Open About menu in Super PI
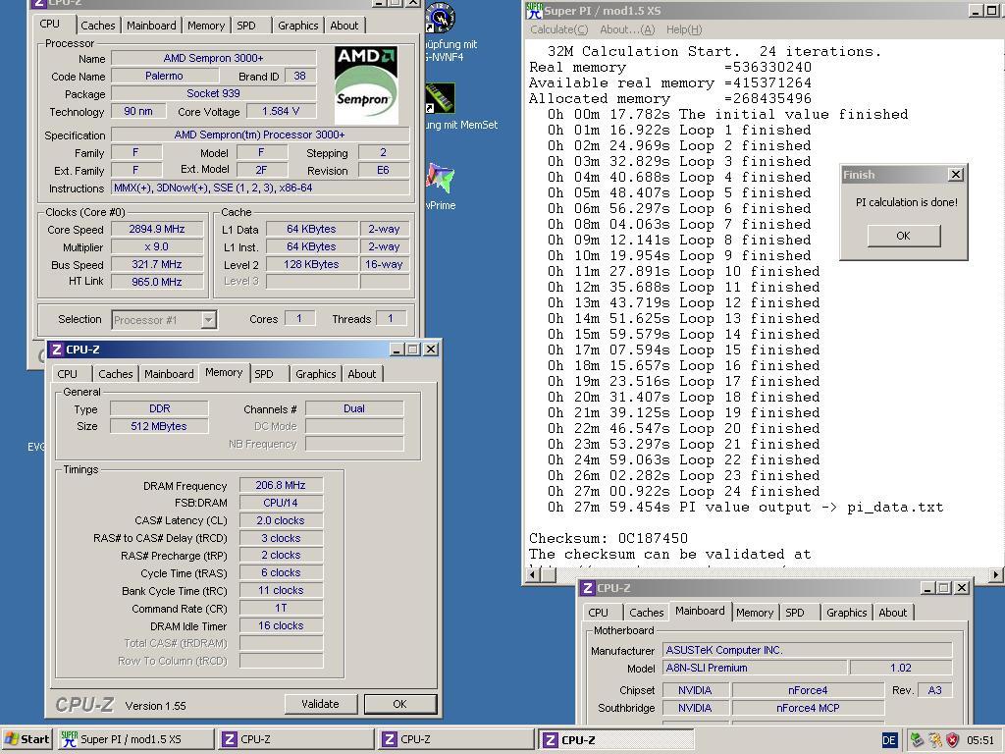 point(627,29)
